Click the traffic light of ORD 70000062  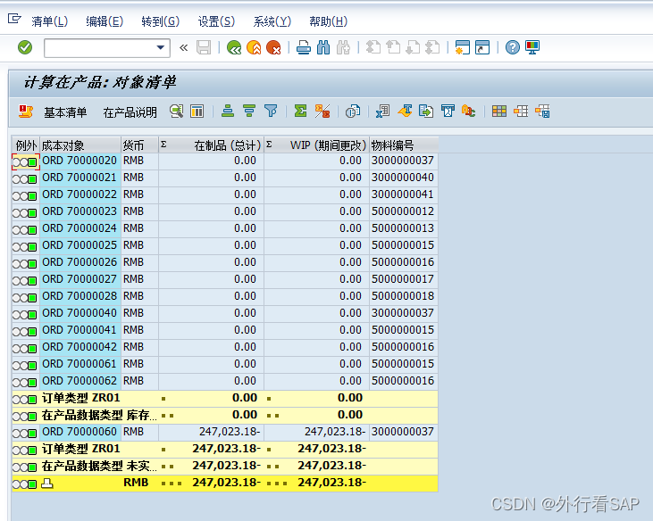[25, 383]
